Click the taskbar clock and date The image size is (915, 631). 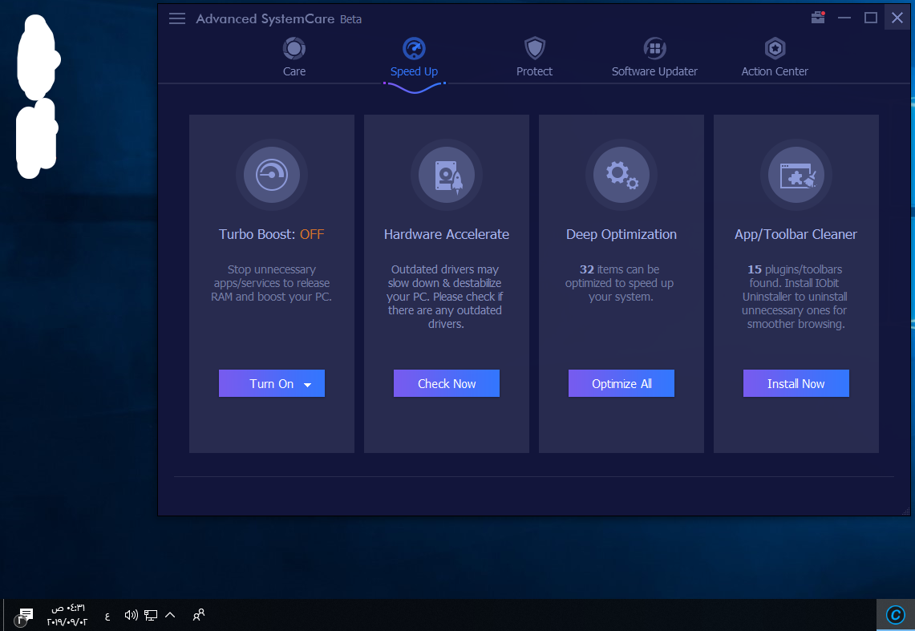click(67, 615)
